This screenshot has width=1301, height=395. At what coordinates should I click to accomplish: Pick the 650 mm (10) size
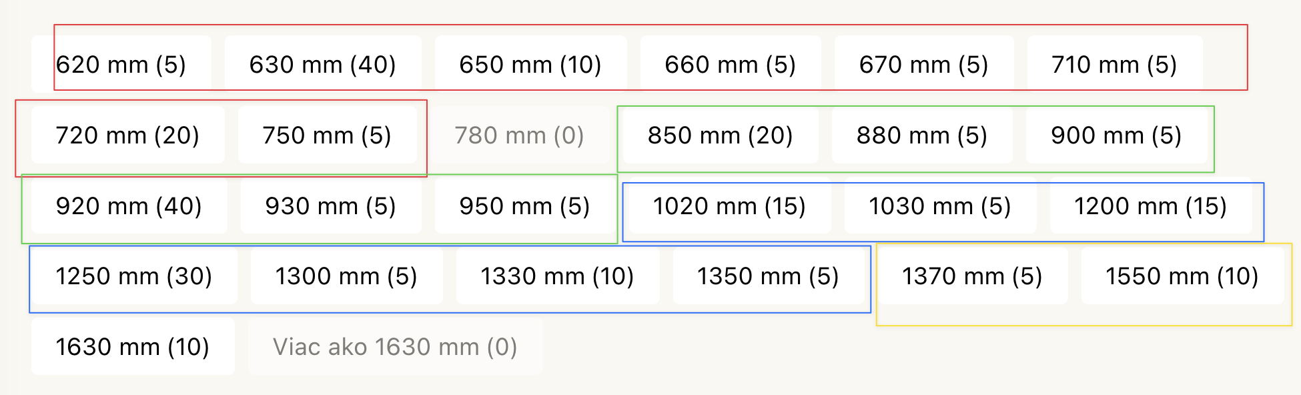pyautogui.click(x=530, y=65)
